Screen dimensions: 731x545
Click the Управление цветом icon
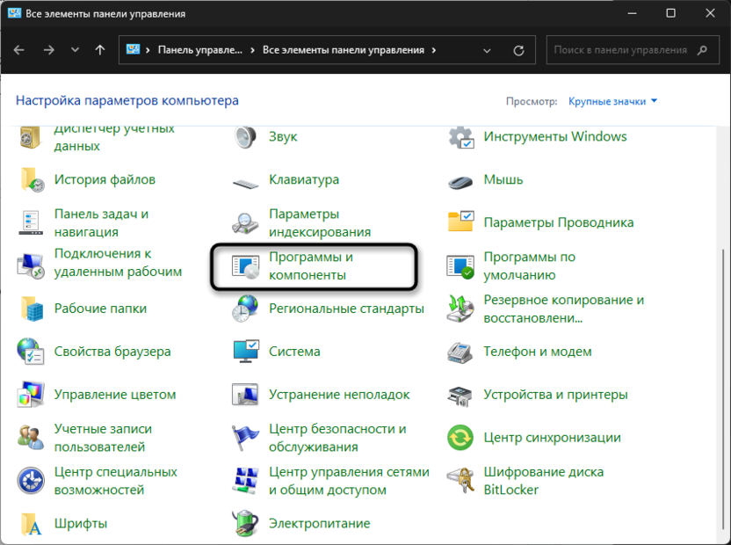(x=31, y=395)
